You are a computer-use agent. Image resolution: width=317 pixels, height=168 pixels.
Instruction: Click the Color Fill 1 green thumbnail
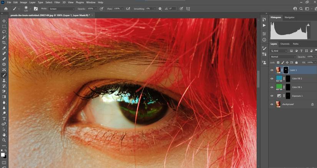279,87
